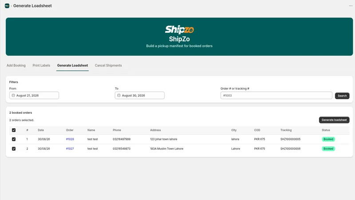Image resolution: width=355 pixels, height=200 pixels.
Task: Click the Booked status badge for SHZ100000006
Action: point(328,149)
